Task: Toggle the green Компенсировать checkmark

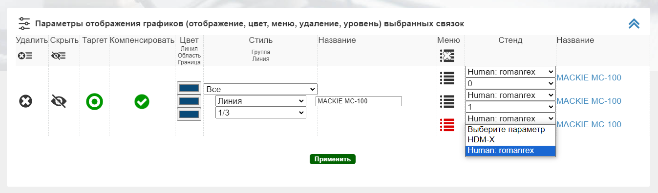Action: (142, 101)
